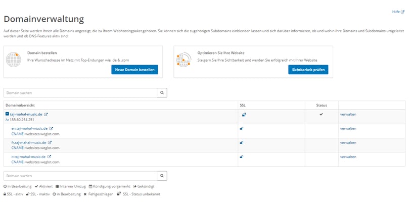Click "Neue Domain bestellen" button
This screenshot has height=202, width=409.
pos(134,70)
